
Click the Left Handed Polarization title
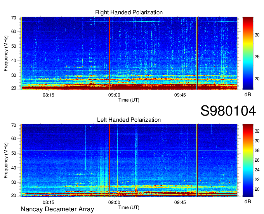[129, 120]
